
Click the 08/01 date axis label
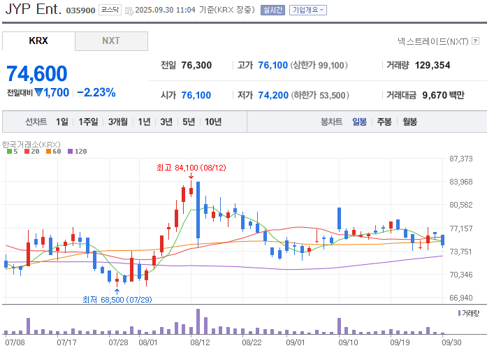coord(148,342)
